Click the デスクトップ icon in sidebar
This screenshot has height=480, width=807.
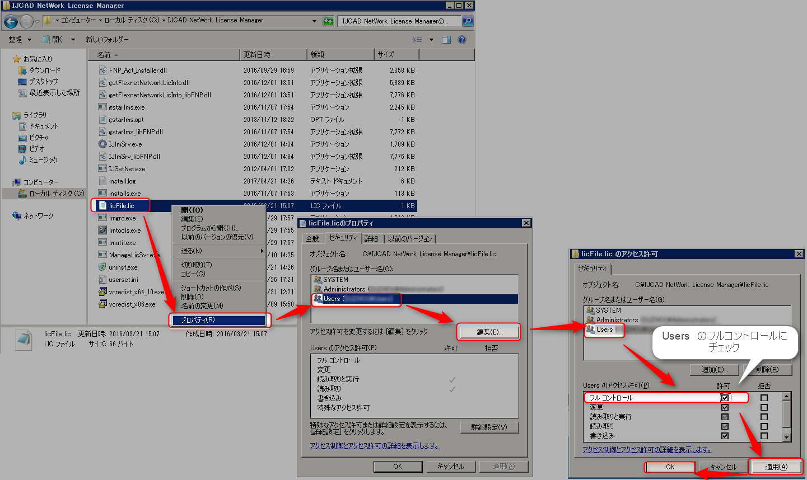(x=22, y=82)
